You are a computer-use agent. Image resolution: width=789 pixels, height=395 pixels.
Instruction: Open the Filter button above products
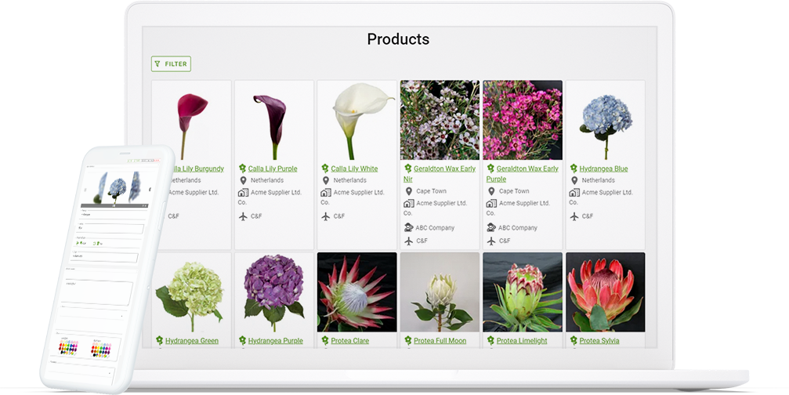[x=171, y=64]
